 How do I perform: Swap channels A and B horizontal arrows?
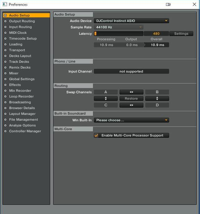tap(131, 92)
